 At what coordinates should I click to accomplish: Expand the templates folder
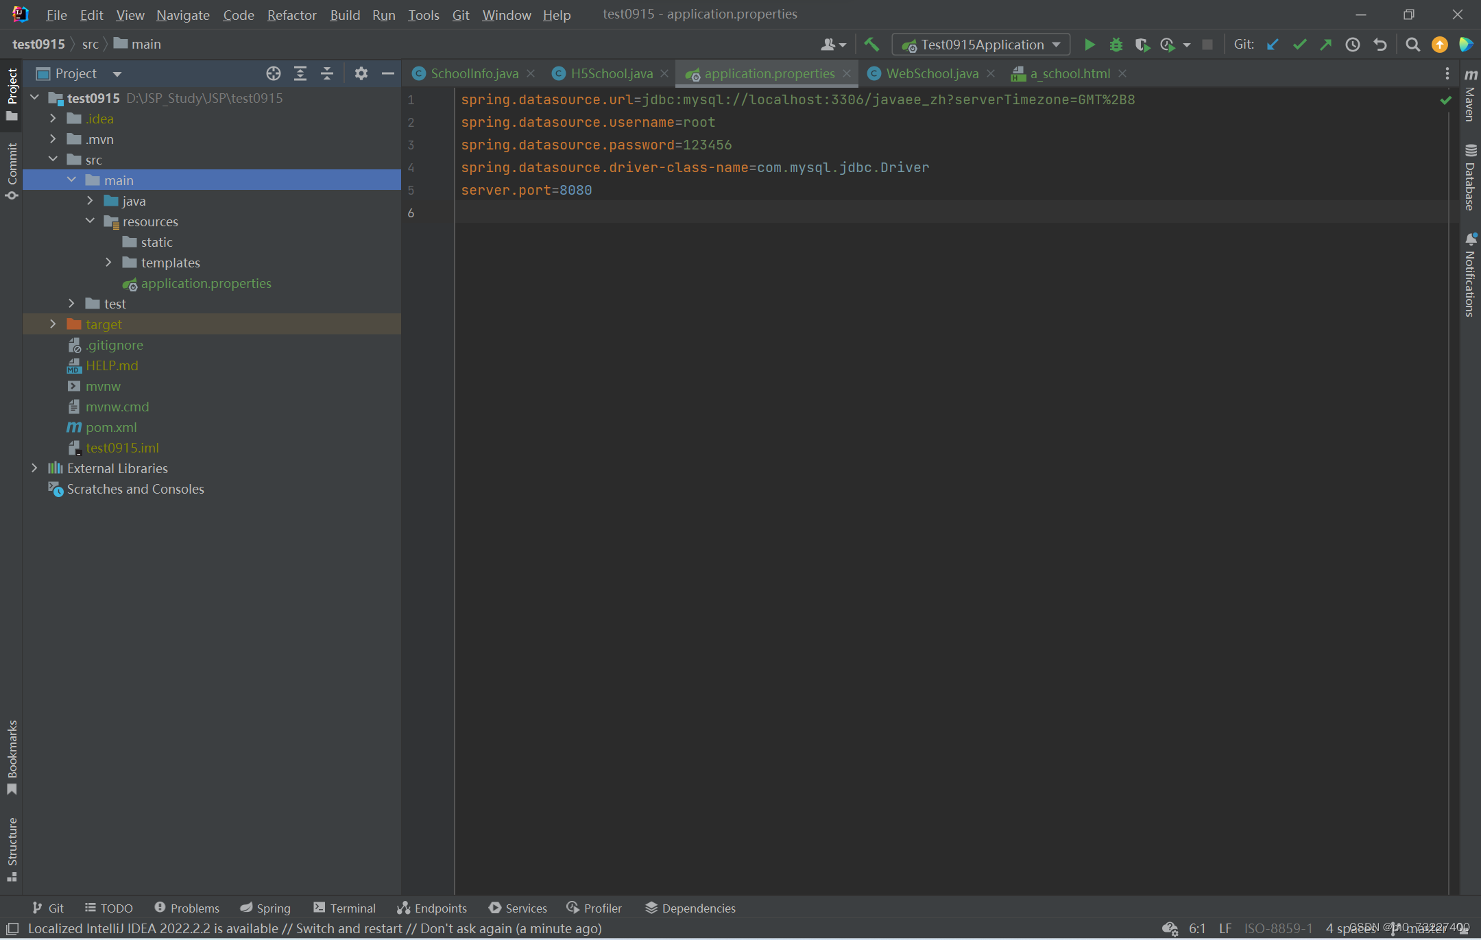108,262
